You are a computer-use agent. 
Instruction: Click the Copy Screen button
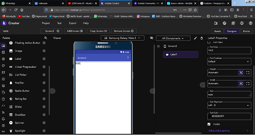point(98,31)
